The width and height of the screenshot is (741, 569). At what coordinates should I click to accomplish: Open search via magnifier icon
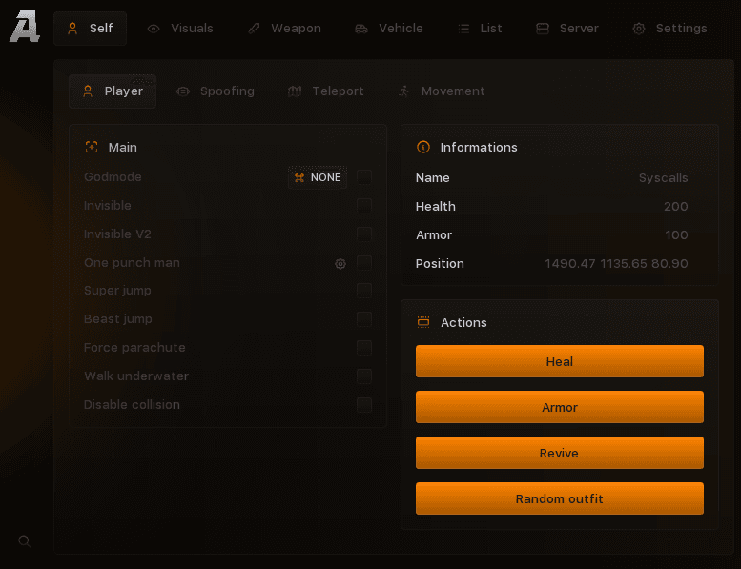(x=25, y=540)
